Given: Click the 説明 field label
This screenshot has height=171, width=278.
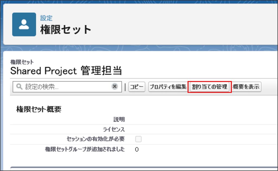Looking at the screenshot, I should point(119,119).
